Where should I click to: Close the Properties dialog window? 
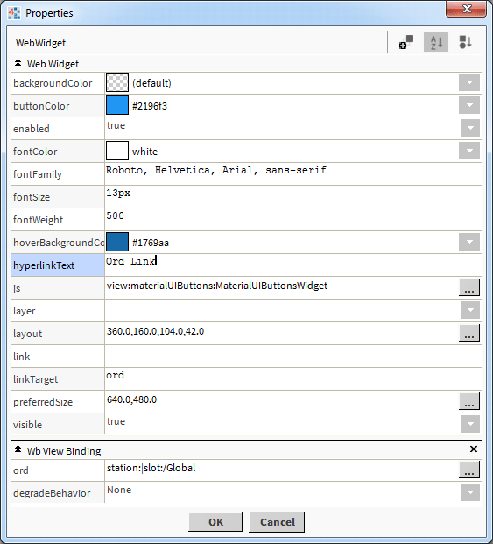(x=467, y=9)
